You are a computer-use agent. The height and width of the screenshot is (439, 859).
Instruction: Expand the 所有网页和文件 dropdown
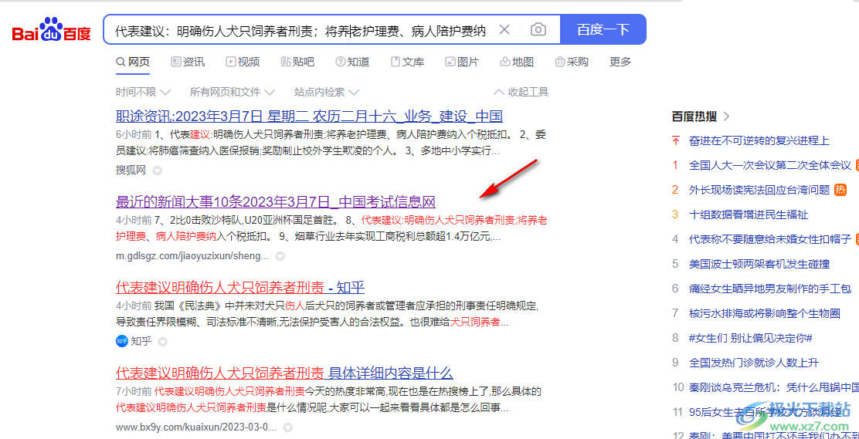click(232, 92)
